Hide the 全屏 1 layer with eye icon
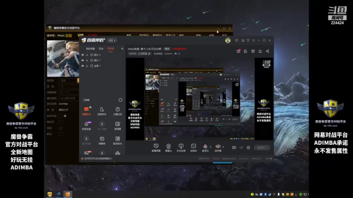 click(83, 66)
